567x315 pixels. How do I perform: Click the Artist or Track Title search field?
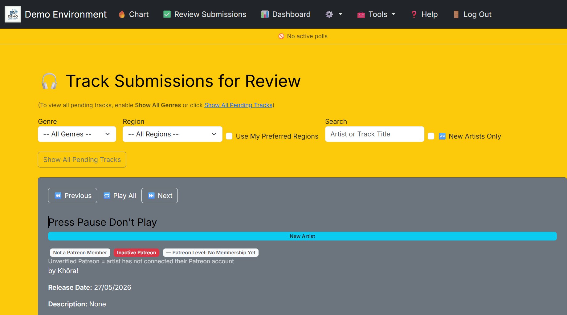(x=374, y=134)
